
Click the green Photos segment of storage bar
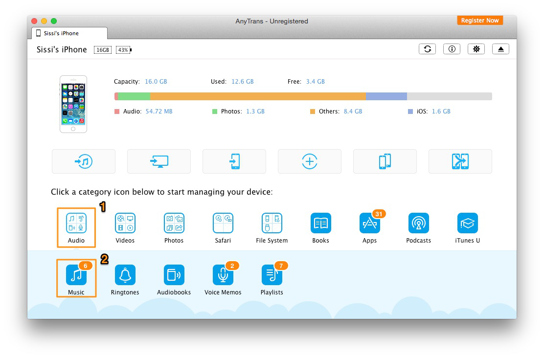pyautogui.click(x=134, y=96)
